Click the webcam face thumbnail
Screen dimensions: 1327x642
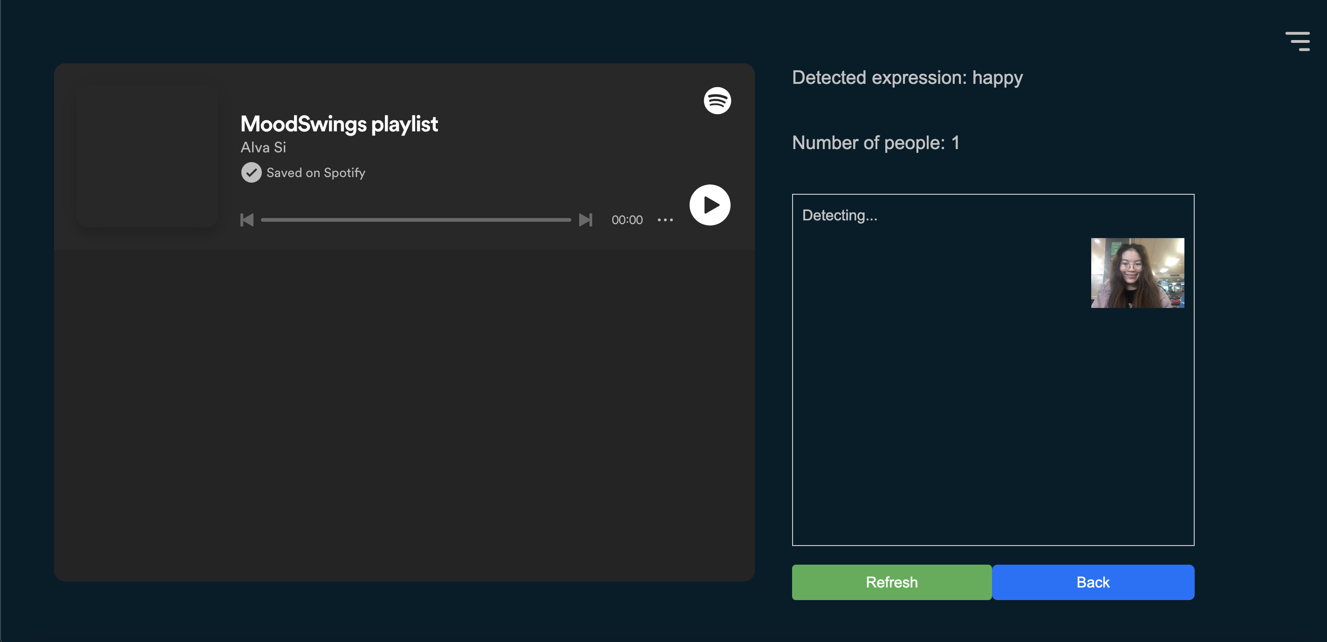(x=1137, y=273)
